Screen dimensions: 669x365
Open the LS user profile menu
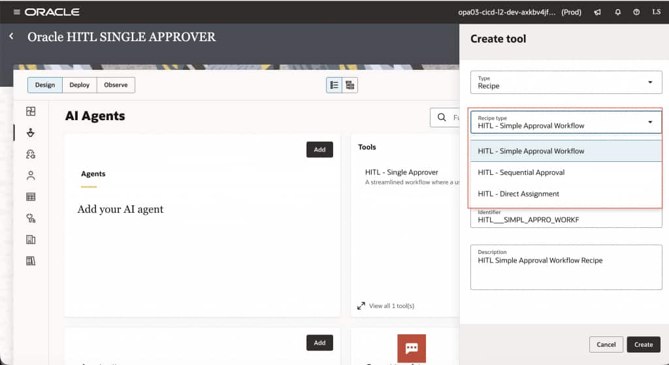point(656,12)
